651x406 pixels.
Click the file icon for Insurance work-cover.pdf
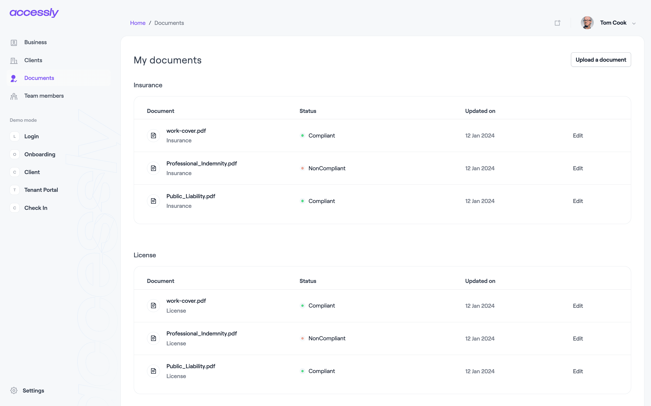pyautogui.click(x=153, y=136)
